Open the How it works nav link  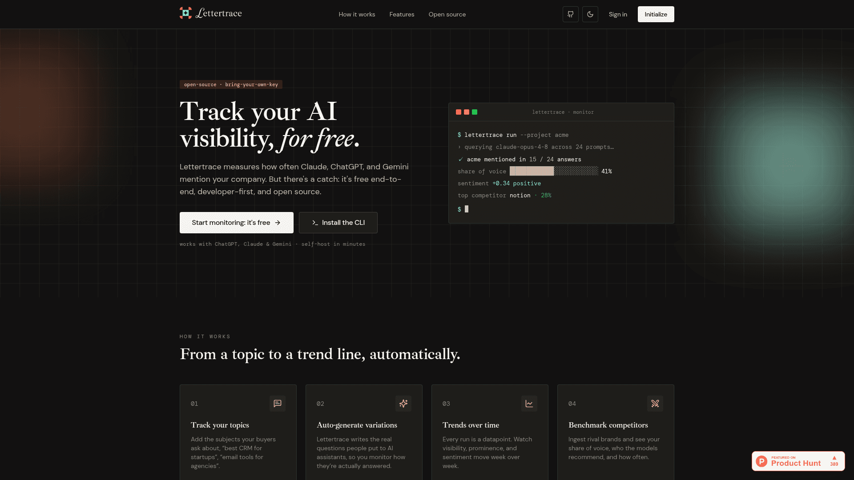[357, 14]
